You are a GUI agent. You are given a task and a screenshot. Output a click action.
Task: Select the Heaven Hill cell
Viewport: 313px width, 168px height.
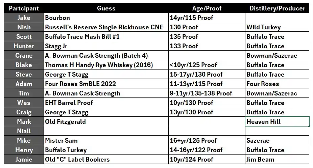[x=277, y=121]
